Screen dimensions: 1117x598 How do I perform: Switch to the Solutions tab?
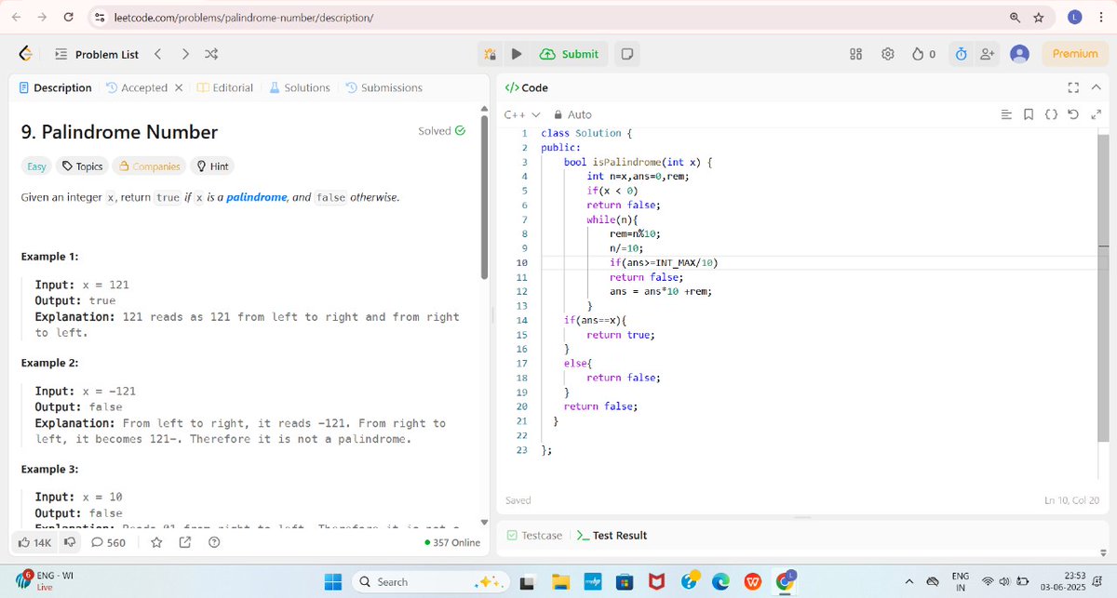pyautogui.click(x=300, y=87)
